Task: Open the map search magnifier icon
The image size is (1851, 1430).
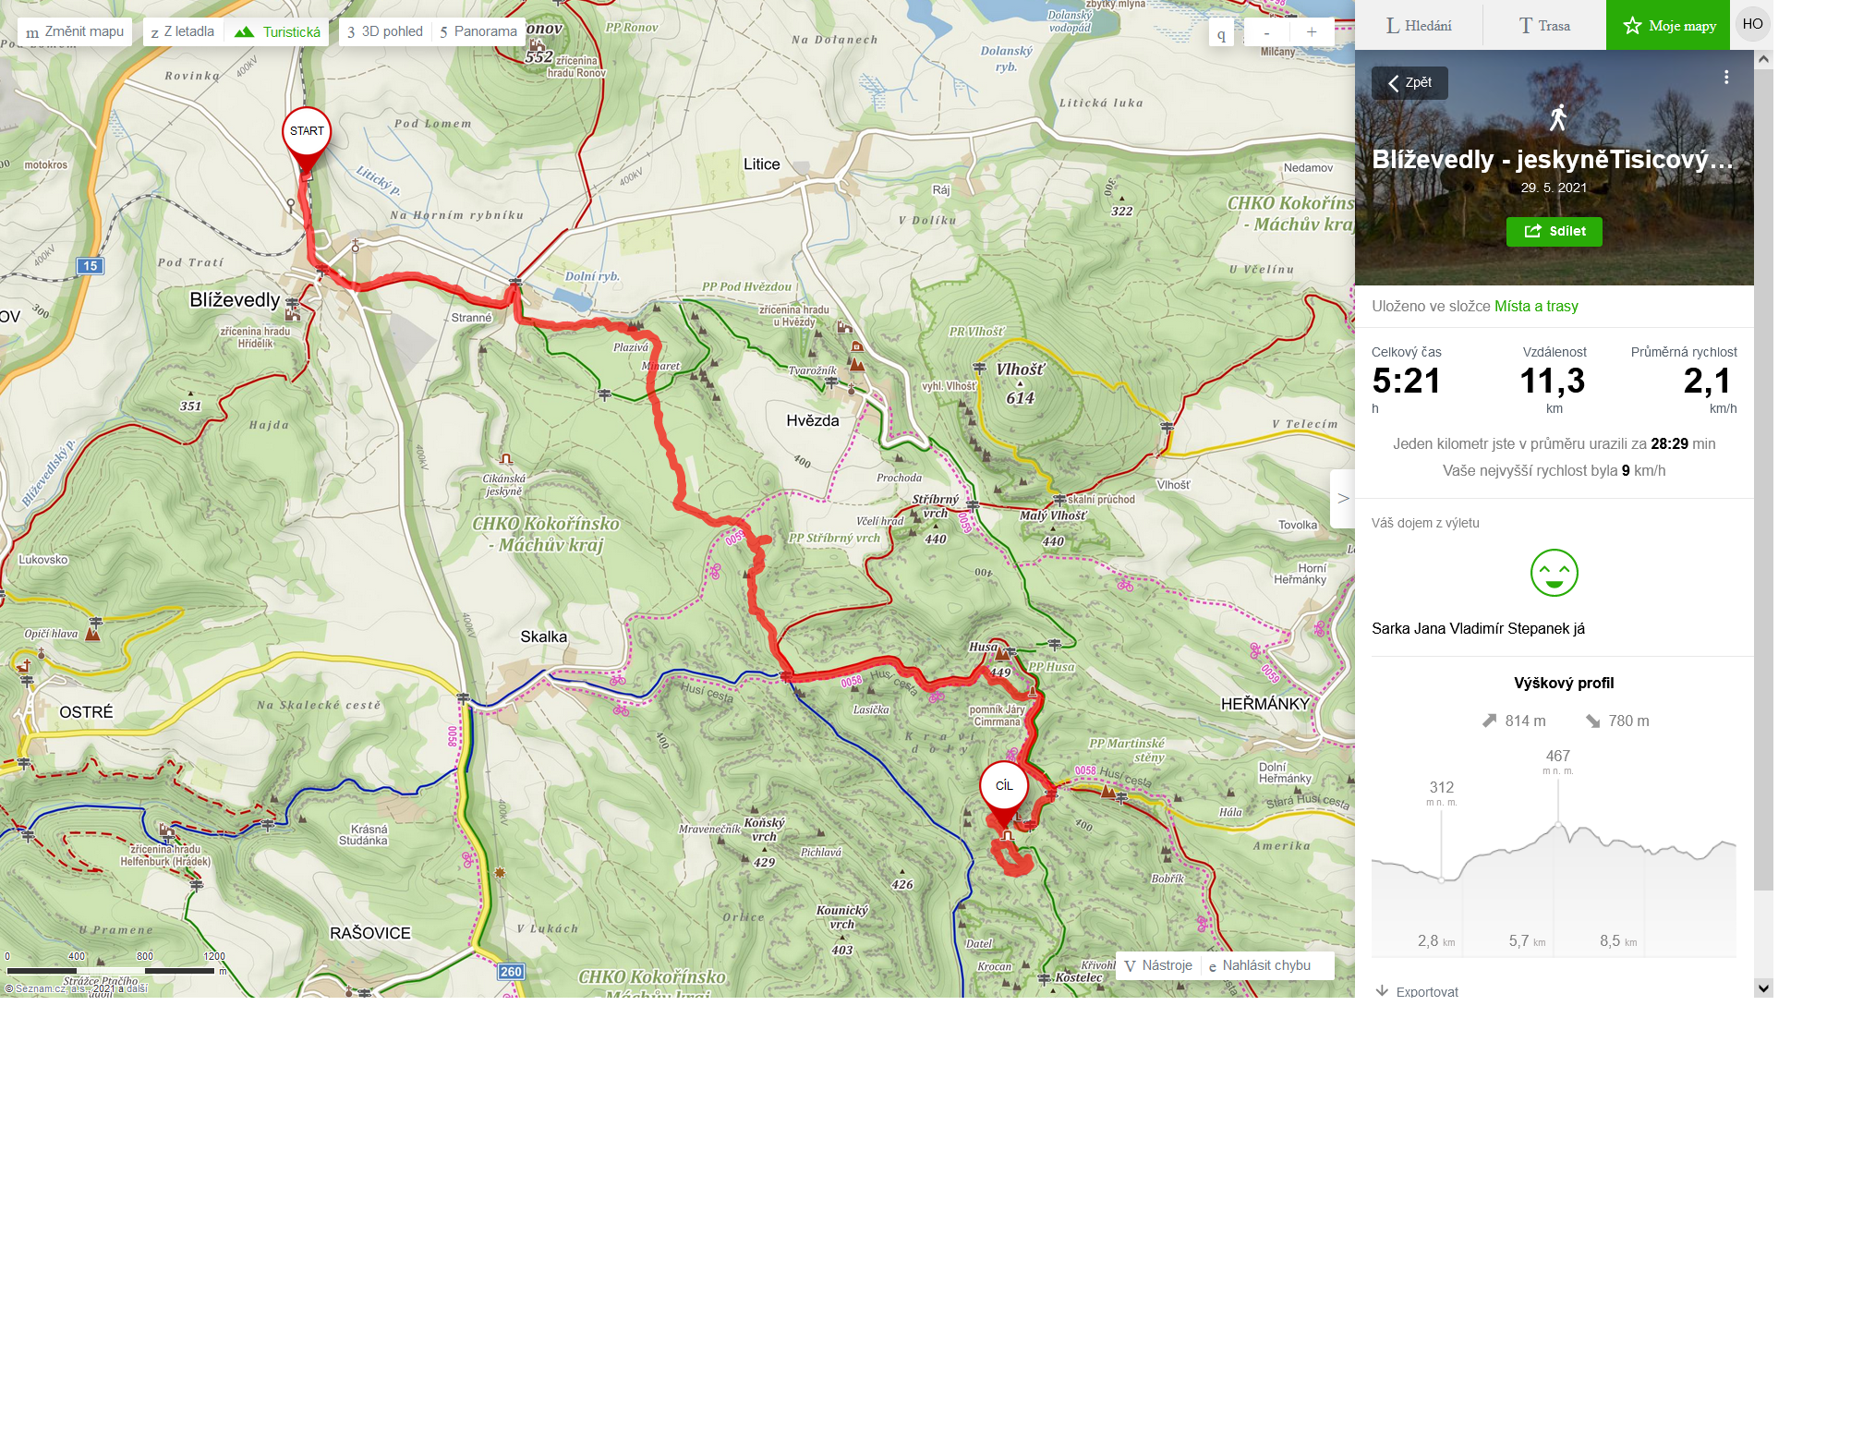Action: coord(1221,34)
